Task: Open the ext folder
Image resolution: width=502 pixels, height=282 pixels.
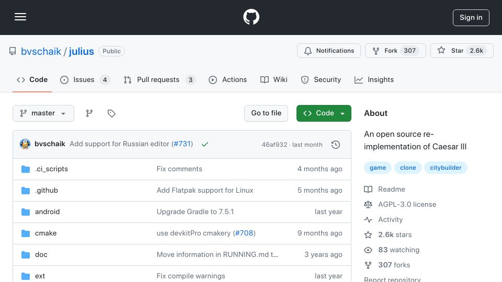Action: [40, 276]
